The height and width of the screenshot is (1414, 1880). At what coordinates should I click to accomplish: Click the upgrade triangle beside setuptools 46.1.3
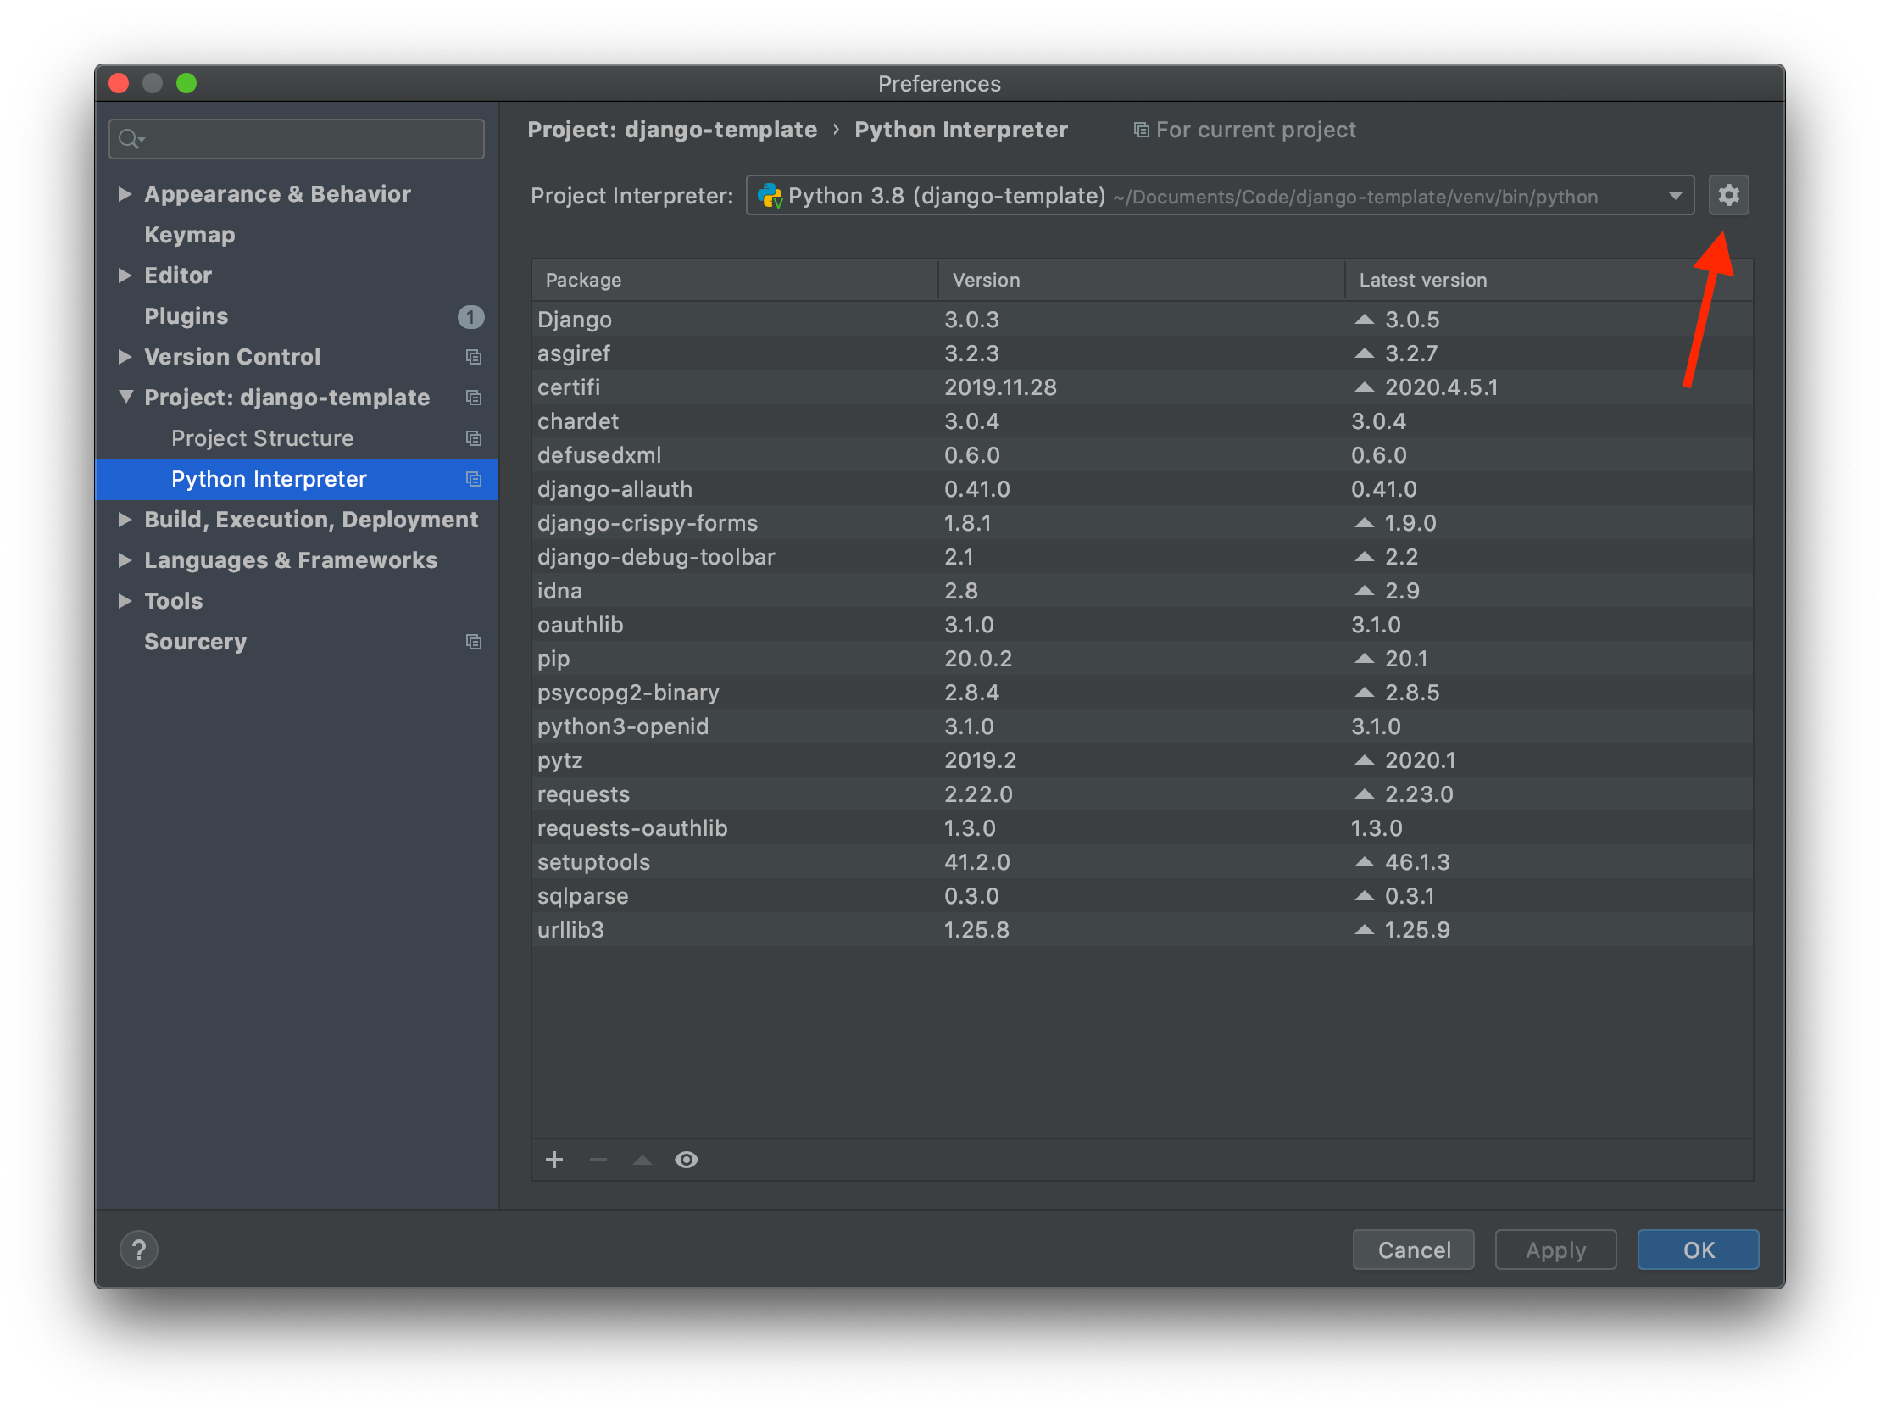click(x=1364, y=861)
